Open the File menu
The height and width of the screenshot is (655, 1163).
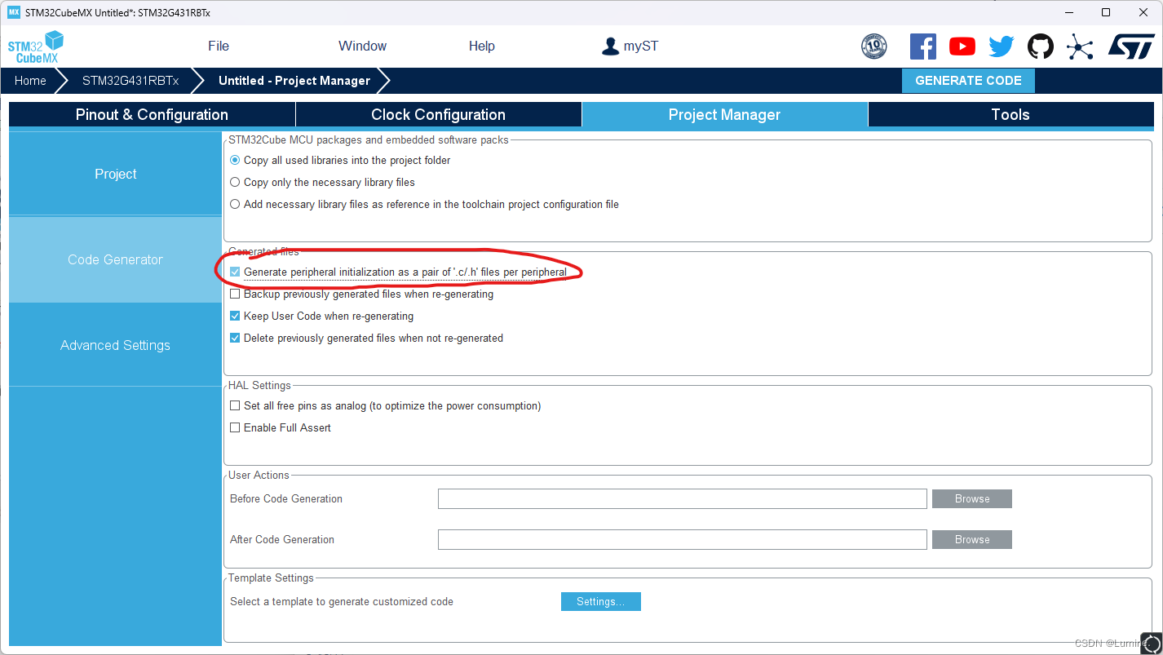pyautogui.click(x=219, y=46)
